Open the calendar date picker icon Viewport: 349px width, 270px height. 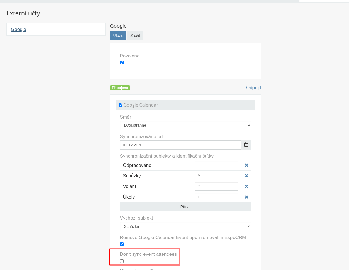point(246,145)
